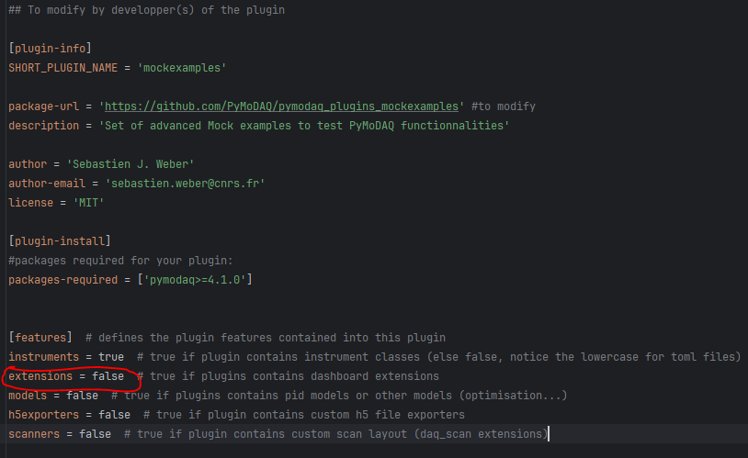Click the author-email address string
This screenshot has height=458, width=748.
pyautogui.click(x=185, y=184)
